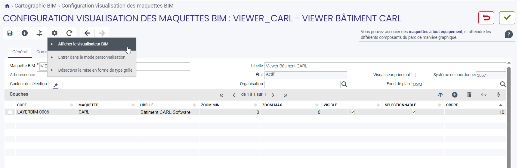Click the État field showing Actif
This screenshot has width=519, height=168.
coord(306,75)
